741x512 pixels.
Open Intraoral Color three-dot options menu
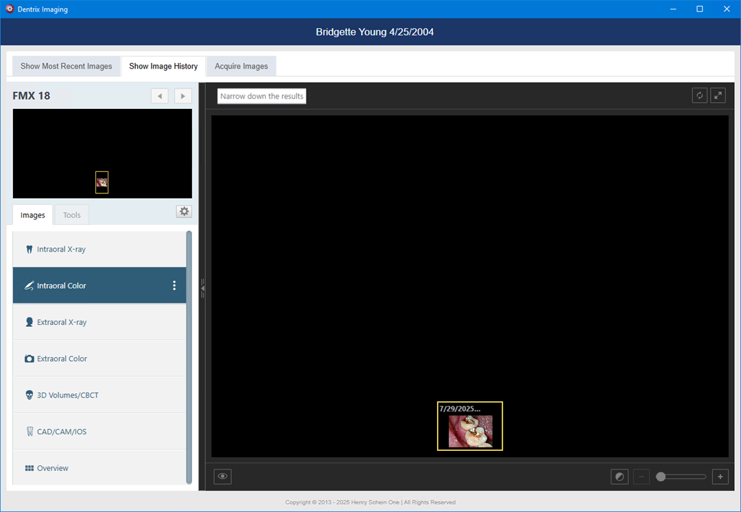point(174,286)
